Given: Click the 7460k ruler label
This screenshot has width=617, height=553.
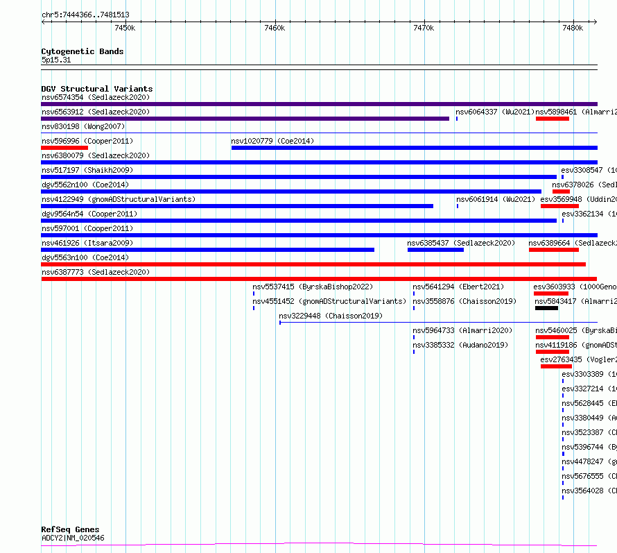Looking at the screenshot, I should [275, 28].
